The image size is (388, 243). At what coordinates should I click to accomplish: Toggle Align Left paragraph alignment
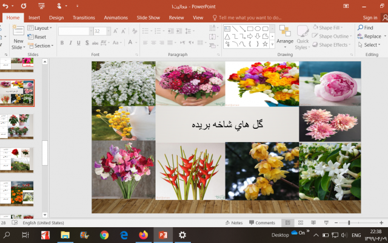coord(145,43)
